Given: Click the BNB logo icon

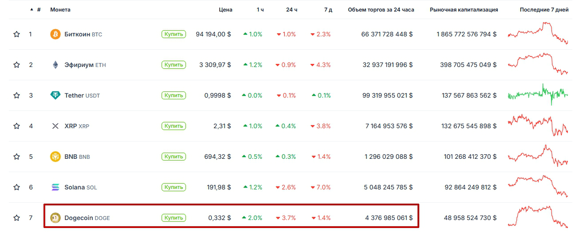Looking at the screenshot, I should 55,157.
